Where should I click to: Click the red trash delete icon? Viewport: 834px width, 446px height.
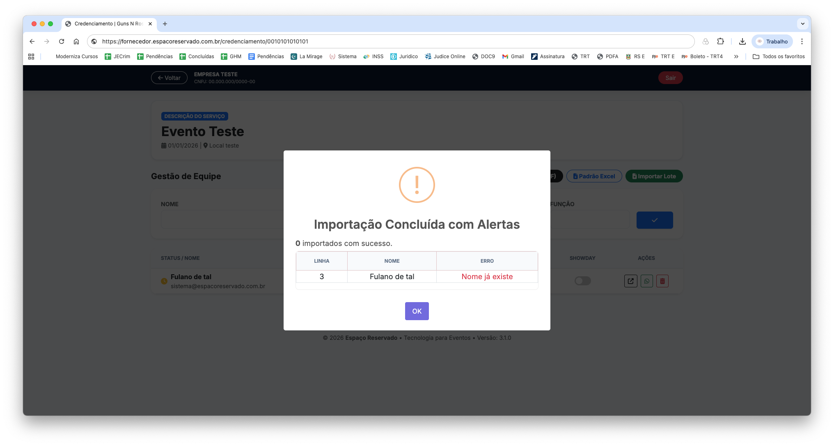(662, 281)
